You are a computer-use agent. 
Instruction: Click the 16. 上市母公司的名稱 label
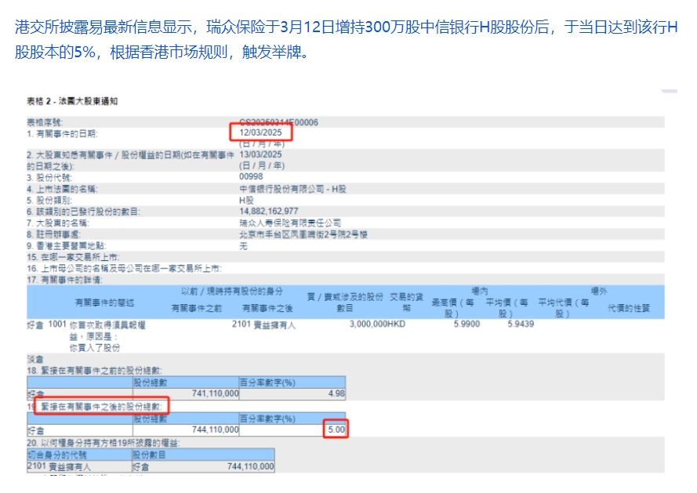(x=124, y=269)
